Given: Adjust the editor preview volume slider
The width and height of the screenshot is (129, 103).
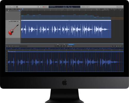Looking at the screenshot, I should (114, 46).
